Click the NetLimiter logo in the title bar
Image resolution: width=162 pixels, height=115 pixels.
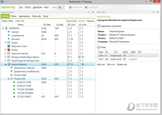click(x=2, y=2)
